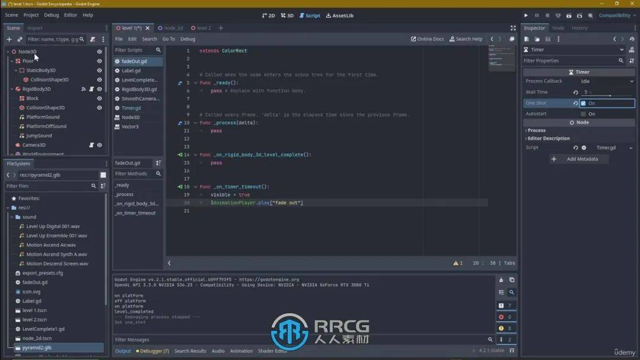Screen dimensions: 640x360
Task: Toggle distraction-free mode expand icon
Action: click(x=513, y=28)
